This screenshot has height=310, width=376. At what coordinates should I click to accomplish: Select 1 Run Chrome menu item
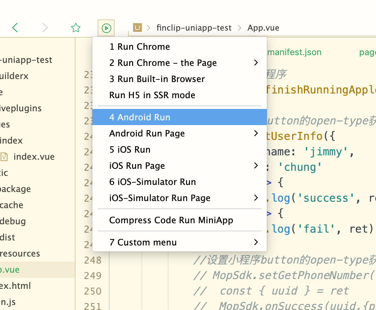coord(139,47)
